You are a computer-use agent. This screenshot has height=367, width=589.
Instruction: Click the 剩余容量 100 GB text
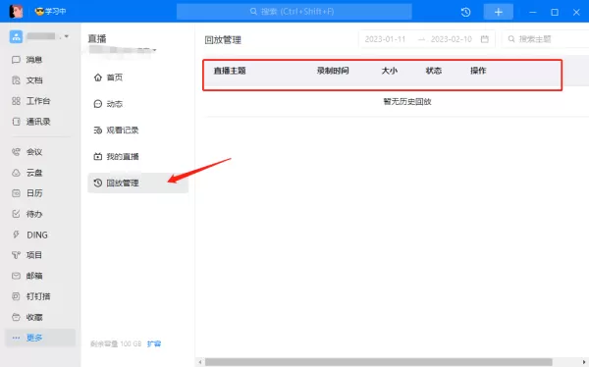116,343
